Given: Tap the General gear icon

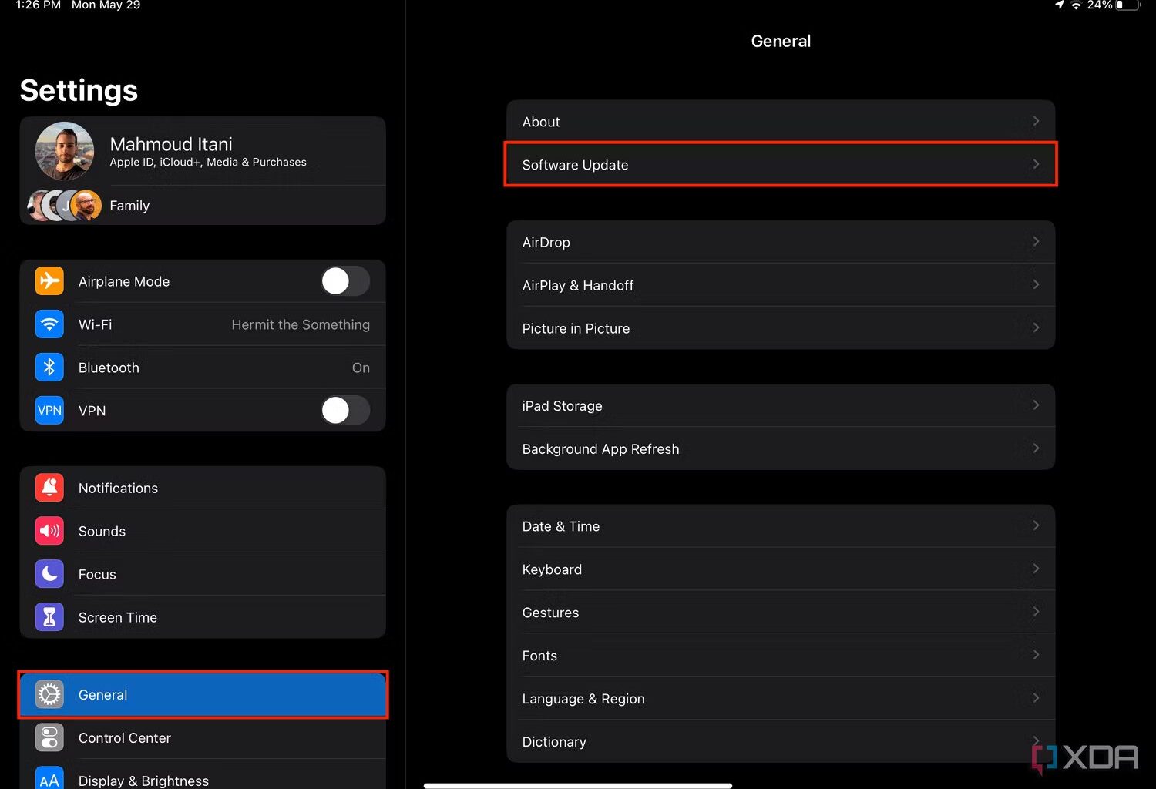Looking at the screenshot, I should pyautogui.click(x=49, y=694).
